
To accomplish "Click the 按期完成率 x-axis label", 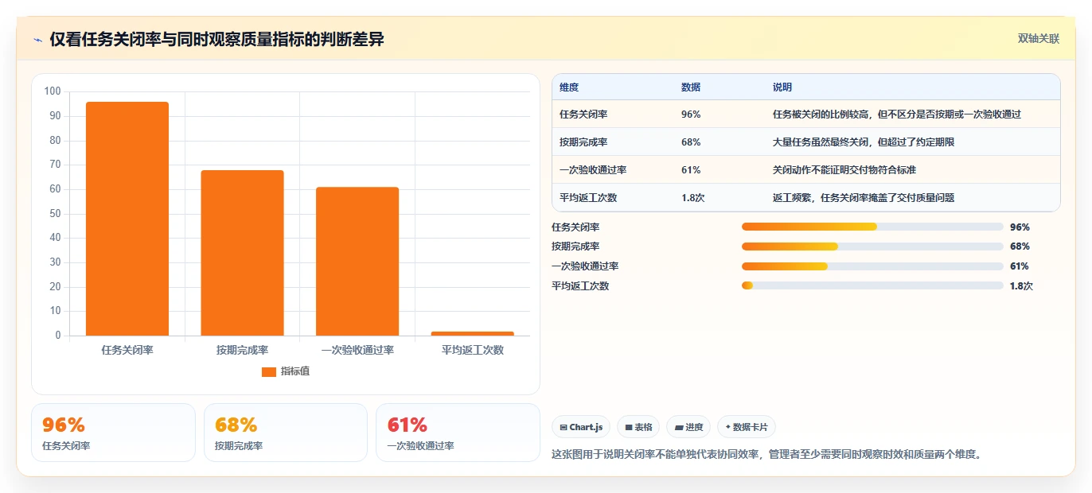I will [242, 350].
